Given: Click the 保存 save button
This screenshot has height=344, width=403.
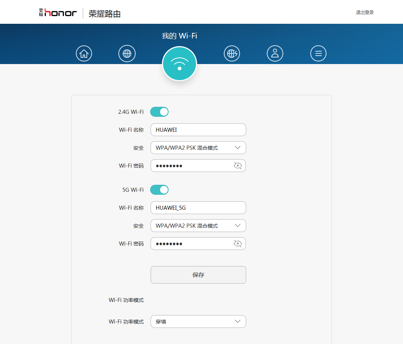Looking at the screenshot, I should coord(198,275).
